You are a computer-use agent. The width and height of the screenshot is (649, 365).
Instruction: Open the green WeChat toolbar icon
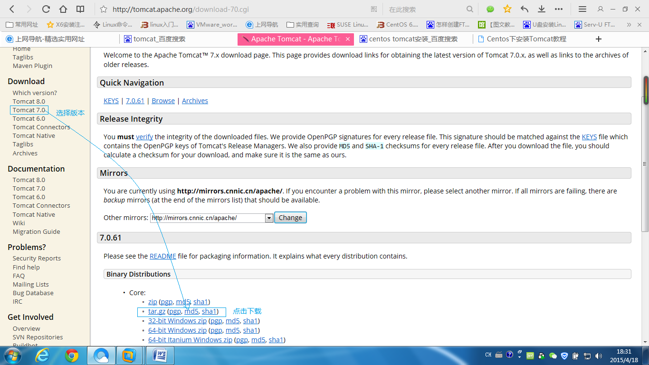coord(490,9)
